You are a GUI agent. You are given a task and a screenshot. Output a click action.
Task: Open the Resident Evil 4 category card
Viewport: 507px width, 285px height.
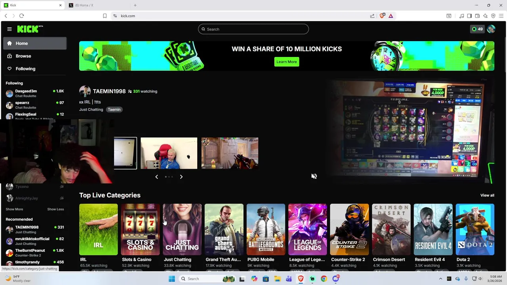433,230
